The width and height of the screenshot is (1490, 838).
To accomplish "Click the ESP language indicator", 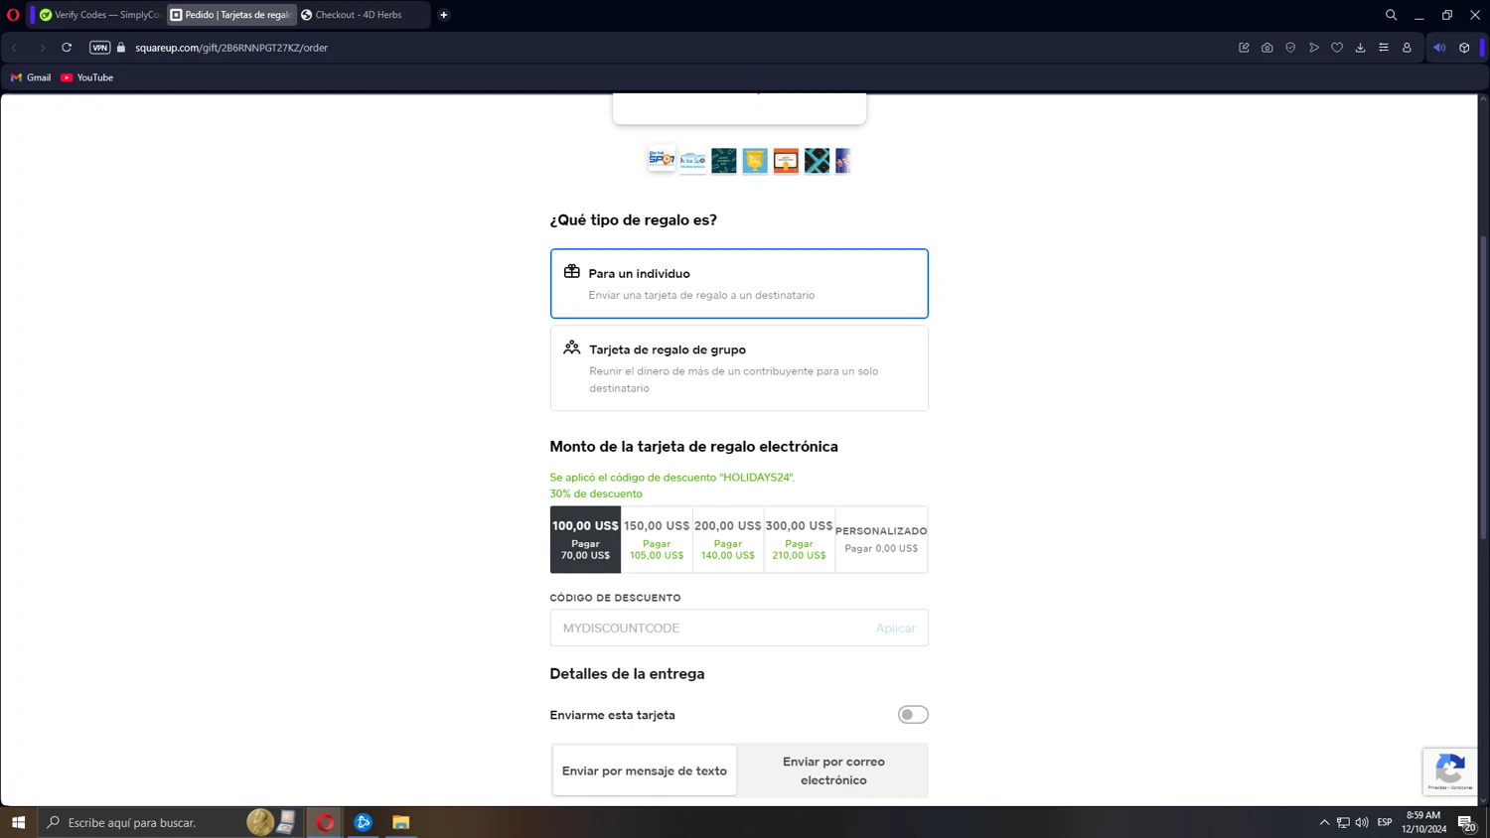I will (x=1385, y=822).
